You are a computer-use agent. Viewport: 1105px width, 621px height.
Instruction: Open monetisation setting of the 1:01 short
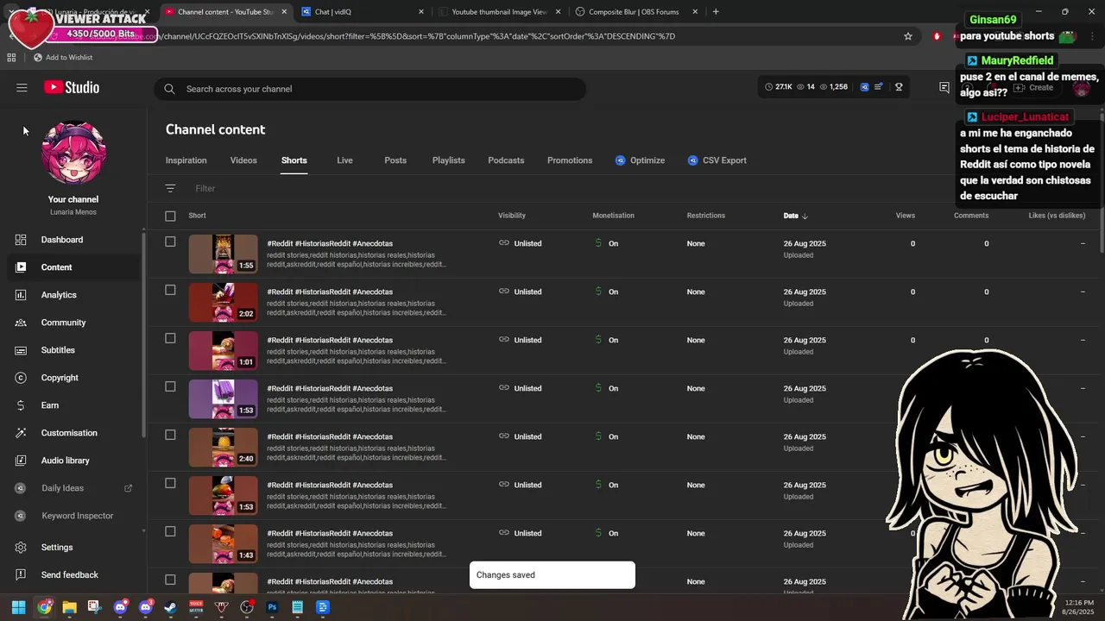tap(607, 340)
